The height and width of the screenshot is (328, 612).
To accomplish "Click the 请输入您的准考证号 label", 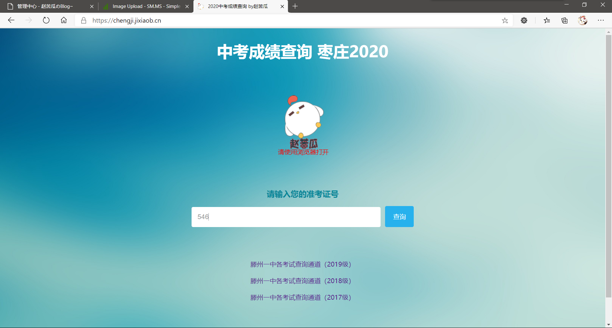I will point(302,194).
